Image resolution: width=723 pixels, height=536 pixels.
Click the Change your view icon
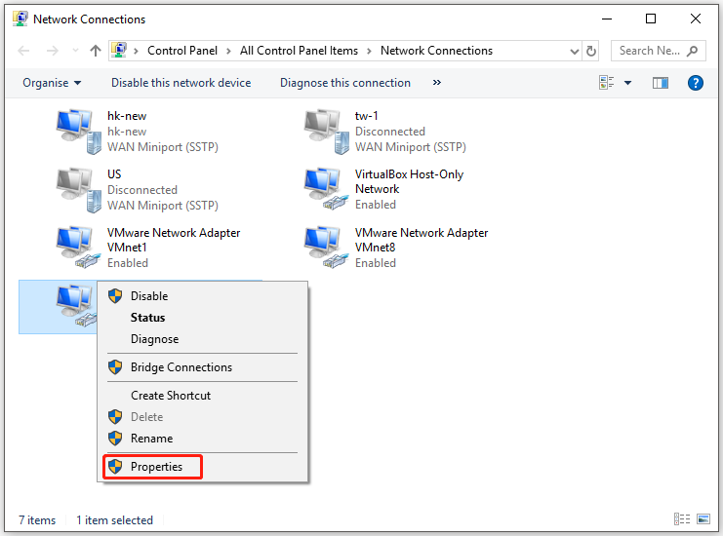[x=606, y=83]
